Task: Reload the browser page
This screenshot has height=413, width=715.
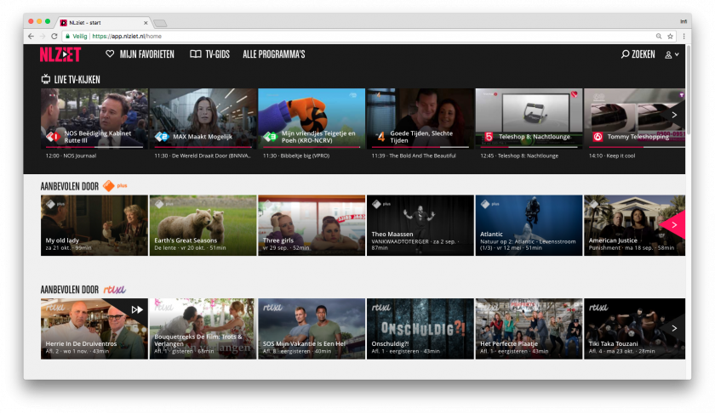Action: [54, 36]
